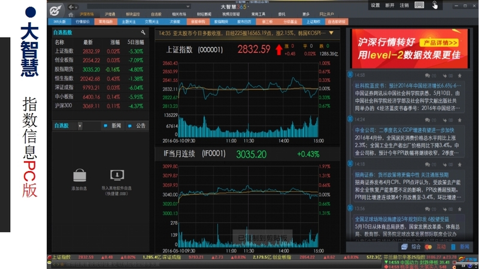Open the 社科院蓝皮书 news headline

[408, 85]
